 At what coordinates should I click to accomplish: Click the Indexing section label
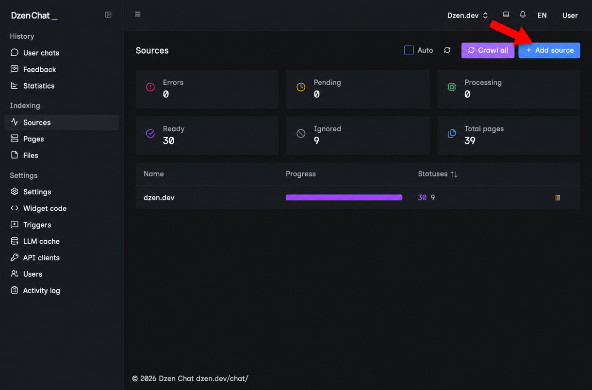[x=25, y=106]
